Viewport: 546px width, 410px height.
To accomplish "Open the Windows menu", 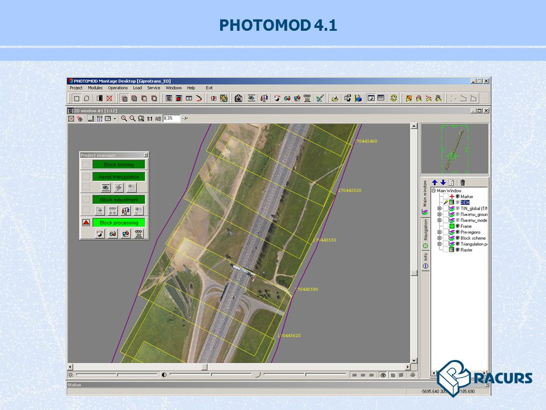I will 173,88.
